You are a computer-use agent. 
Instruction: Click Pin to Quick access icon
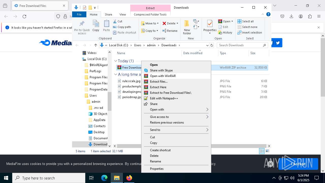pyautogui.click(x=82, y=27)
